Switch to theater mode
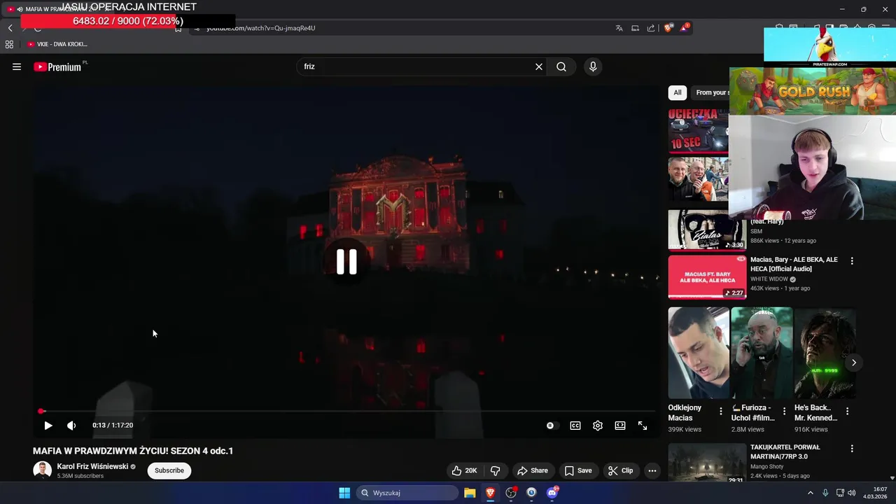The height and width of the screenshot is (504, 896). (x=620, y=426)
